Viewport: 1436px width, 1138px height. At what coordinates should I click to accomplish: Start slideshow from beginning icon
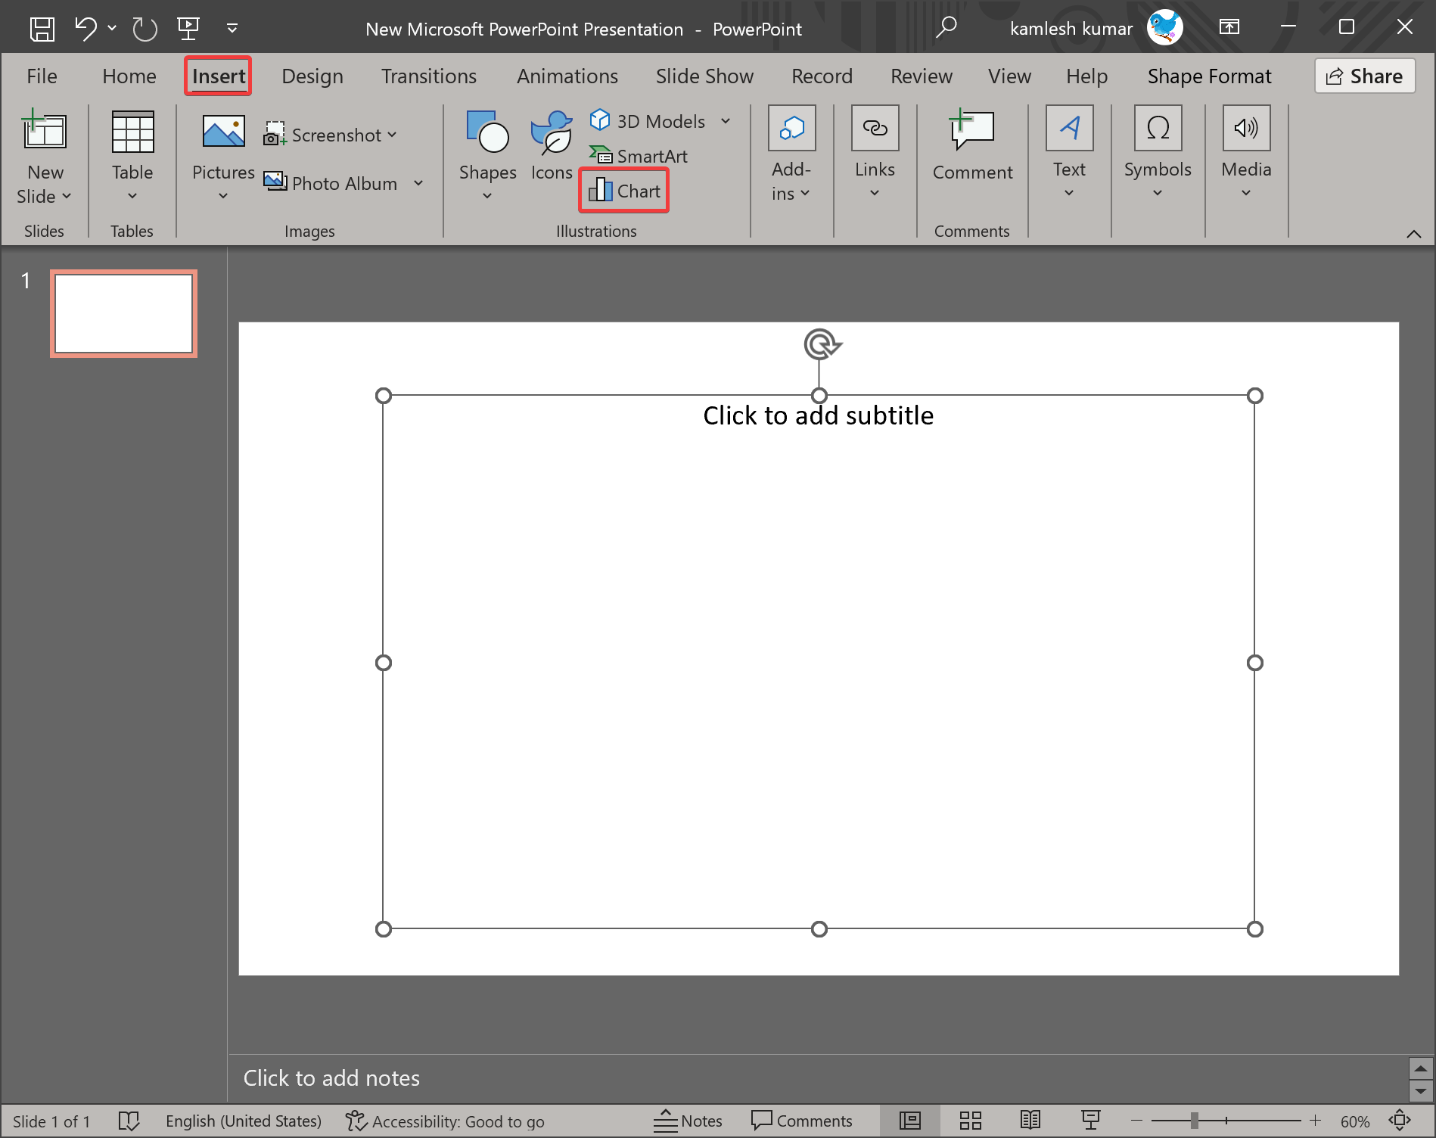click(188, 29)
